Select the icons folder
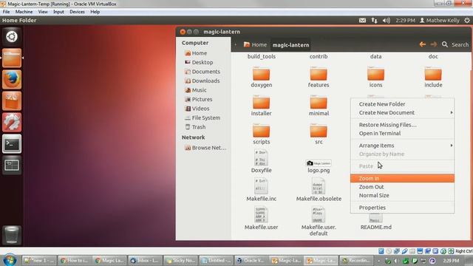 tap(376, 78)
